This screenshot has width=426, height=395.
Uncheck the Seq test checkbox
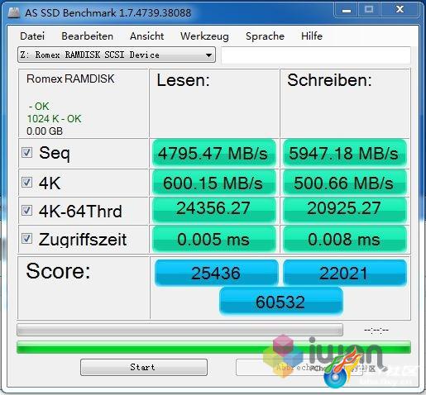click(x=26, y=153)
